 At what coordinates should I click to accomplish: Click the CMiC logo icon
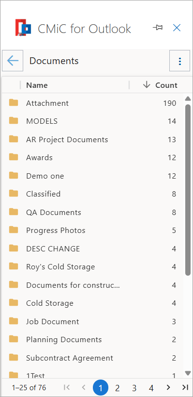(x=23, y=28)
